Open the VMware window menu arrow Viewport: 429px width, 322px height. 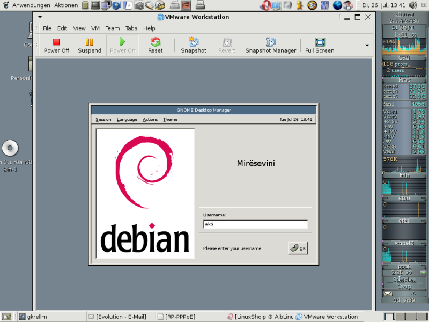point(40,17)
